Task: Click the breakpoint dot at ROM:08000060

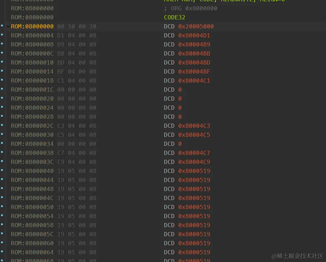Action: [2, 243]
